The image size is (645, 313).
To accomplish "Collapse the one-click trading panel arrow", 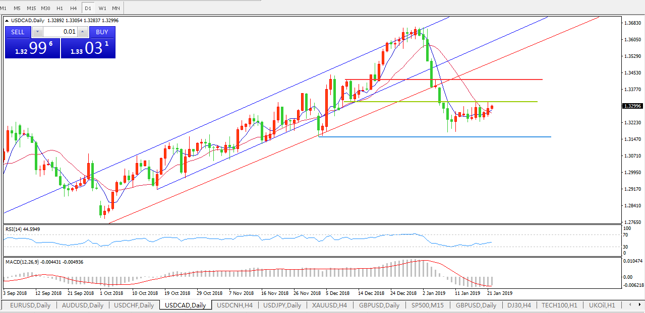I will tap(7, 21).
